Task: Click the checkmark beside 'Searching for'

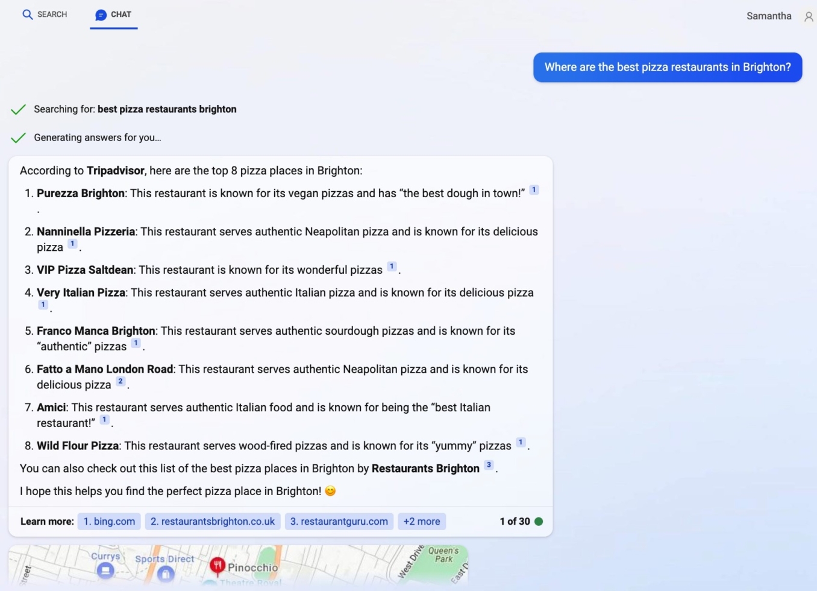Action: 18,109
